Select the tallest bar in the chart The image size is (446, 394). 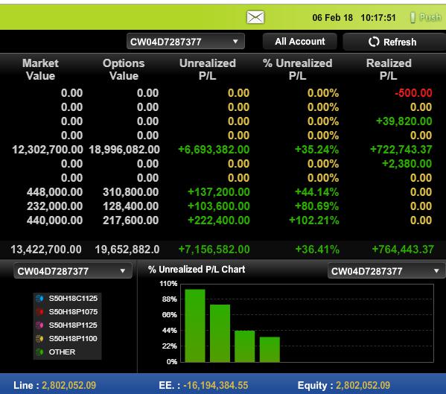point(195,325)
